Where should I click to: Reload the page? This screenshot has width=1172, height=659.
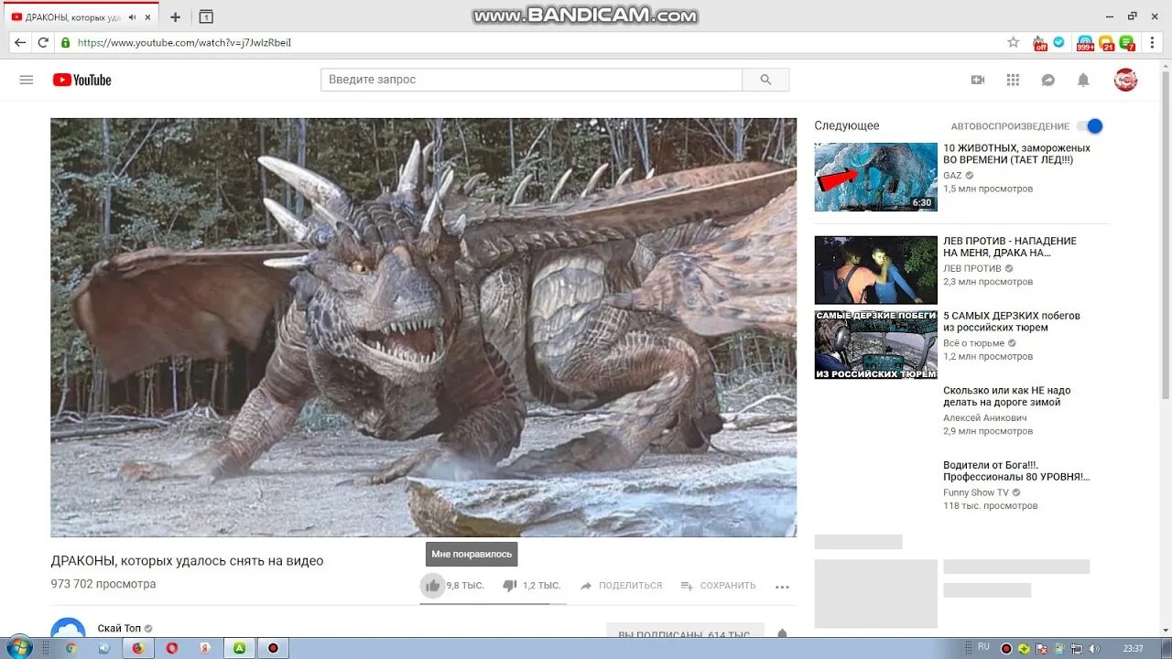pos(43,42)
